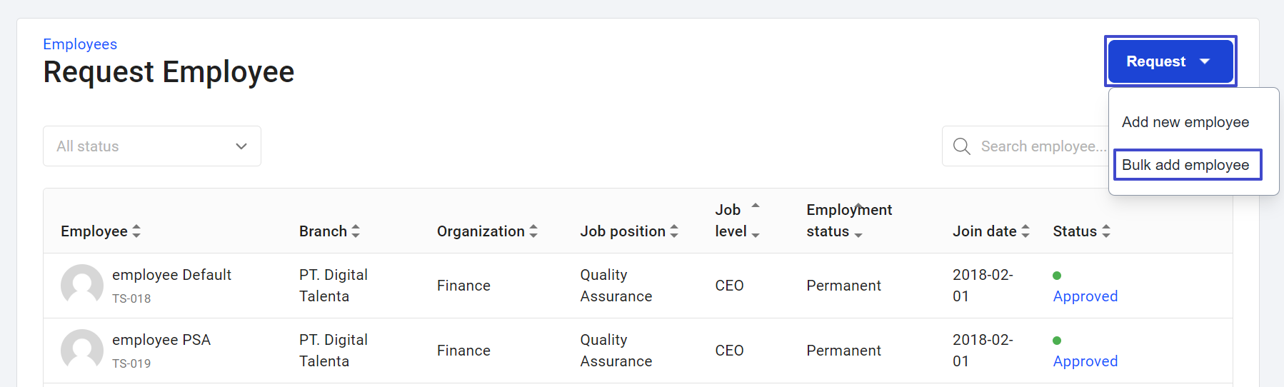Click employee Default avatar picture

[x=82, y=286]
